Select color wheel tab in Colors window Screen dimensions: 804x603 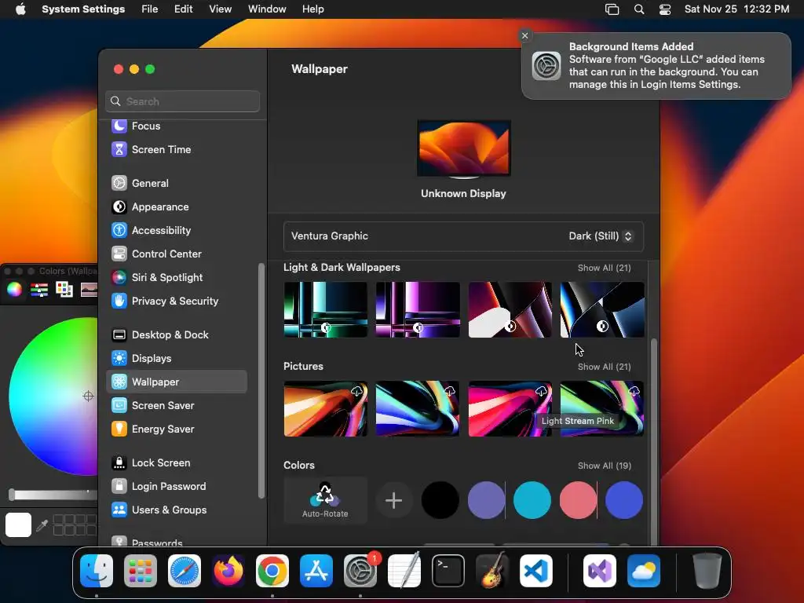14,290
